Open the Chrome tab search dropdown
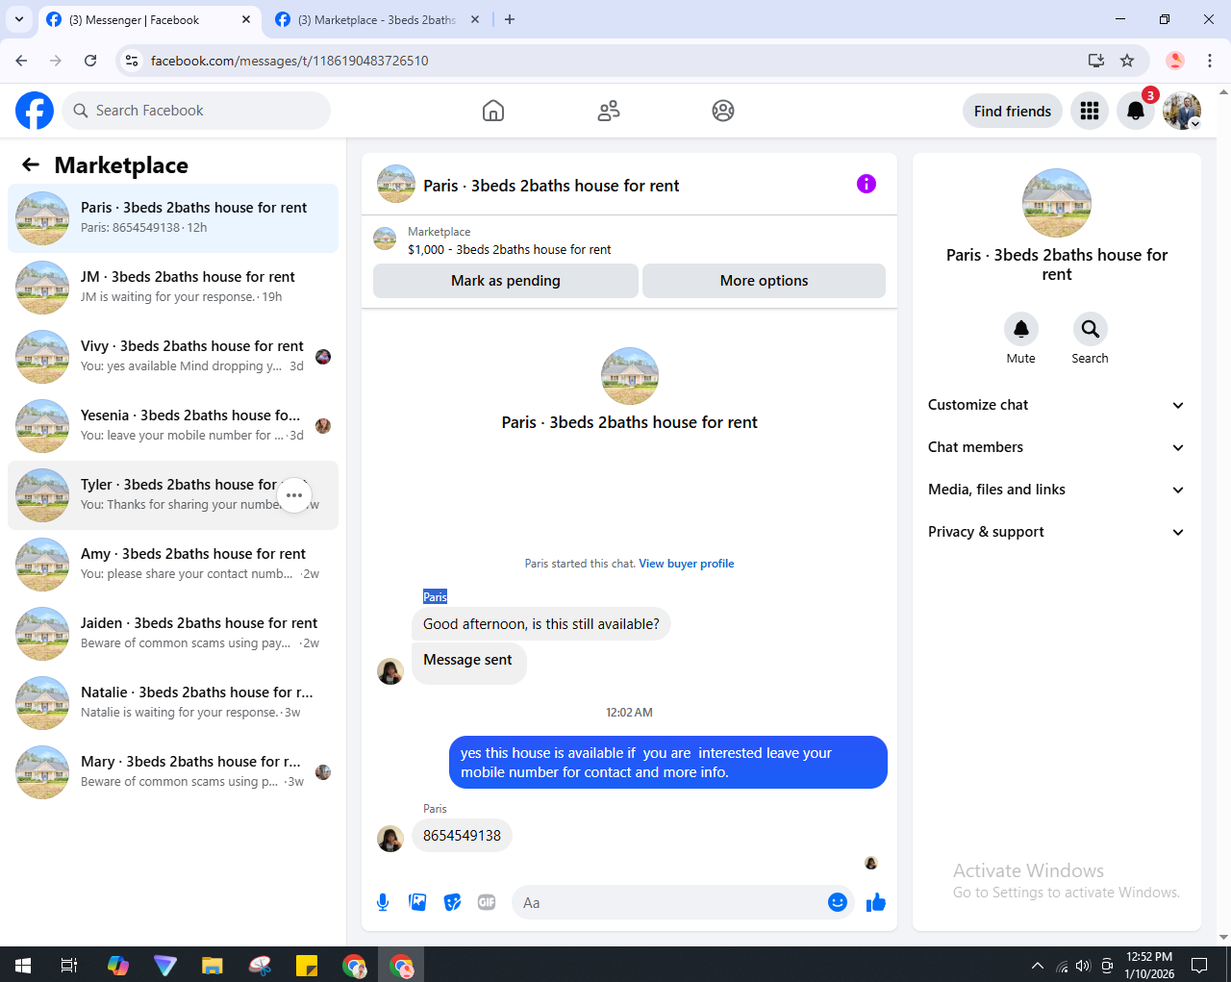This screenshot has width=1231, height=982. pos(19,19)
